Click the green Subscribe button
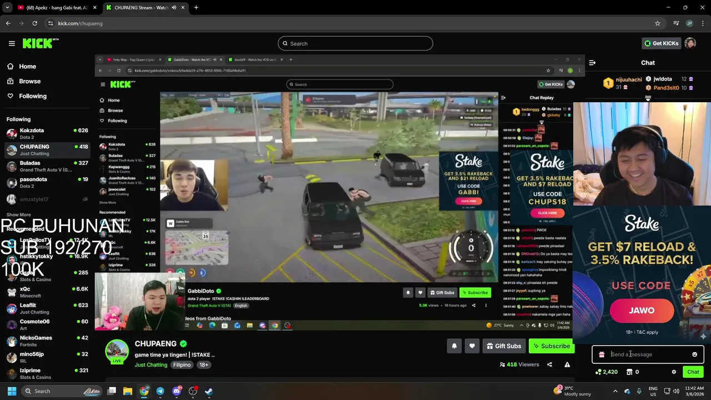The width and height of the screenshot is (711, 400). (x=551, y=346)
